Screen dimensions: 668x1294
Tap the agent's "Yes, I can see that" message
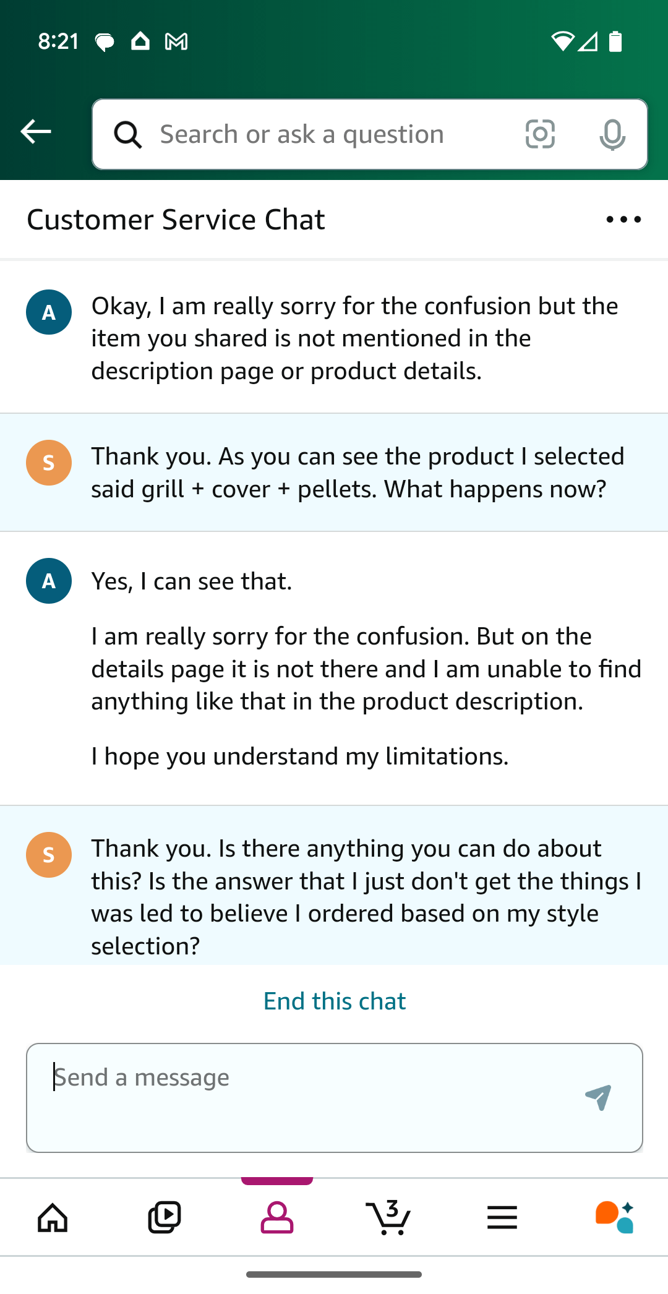192,581
